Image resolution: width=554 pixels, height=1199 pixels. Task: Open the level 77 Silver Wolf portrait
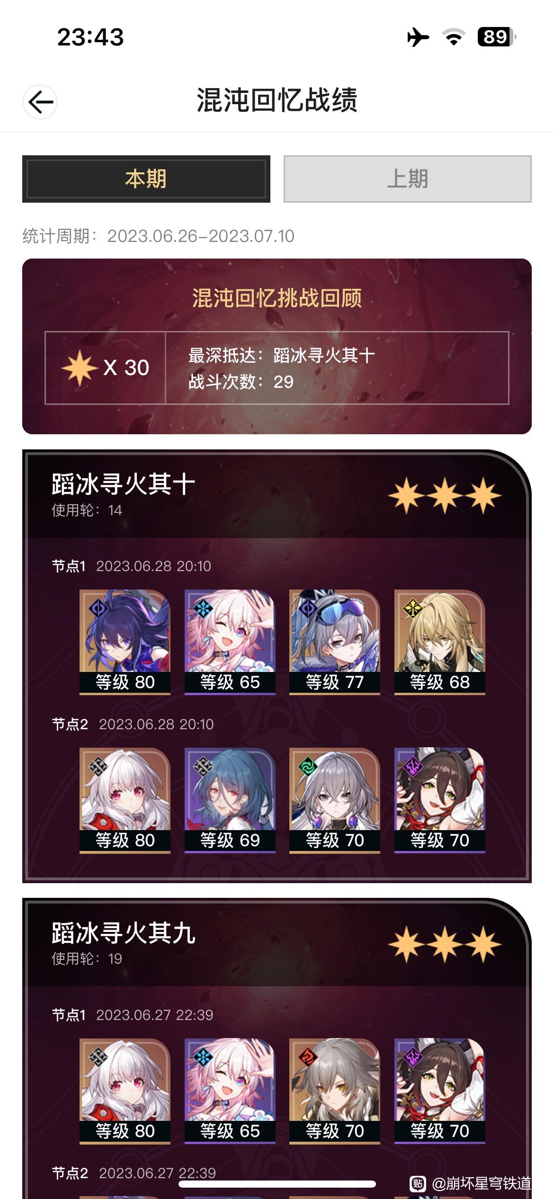tap(335, 642)
